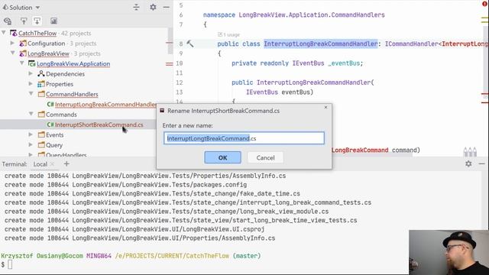Click the collapse all icon in Solution header
Viewport: 489px width, 275px height.
(x=136, y=7)
